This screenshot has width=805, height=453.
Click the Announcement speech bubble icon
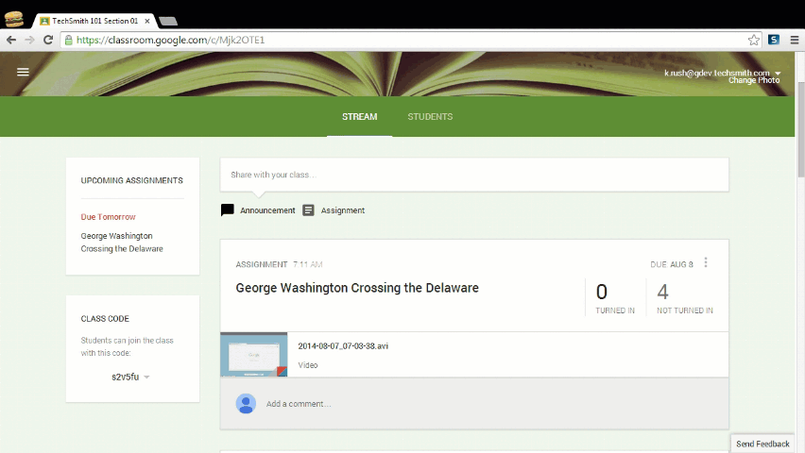(228, 210)
